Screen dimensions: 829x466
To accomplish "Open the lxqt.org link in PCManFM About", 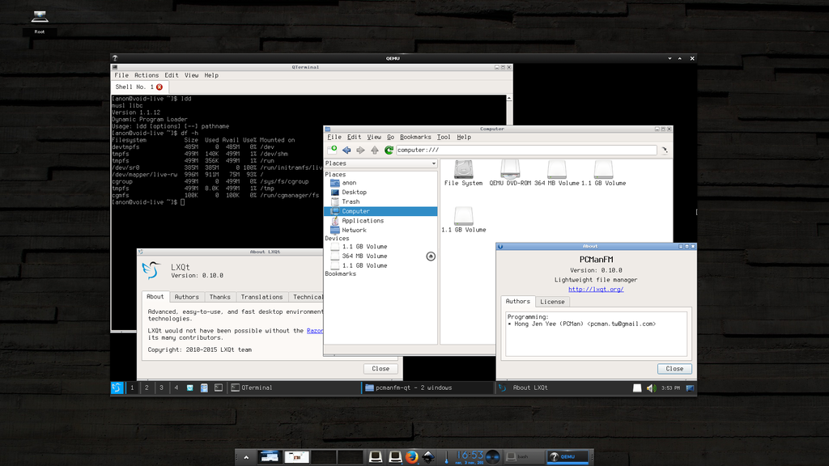I will tap(596, 289).
